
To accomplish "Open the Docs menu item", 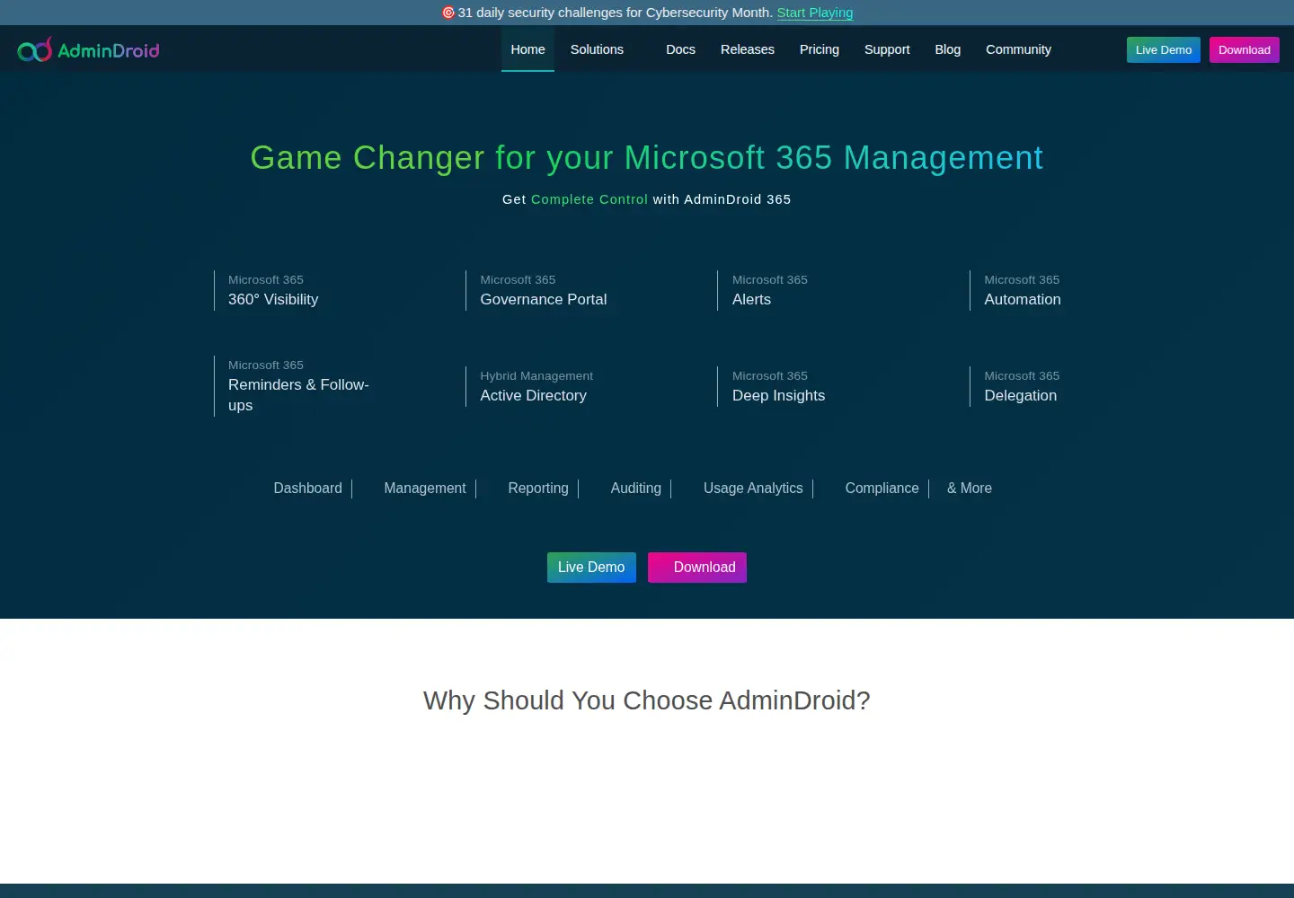I will (680, 49).
